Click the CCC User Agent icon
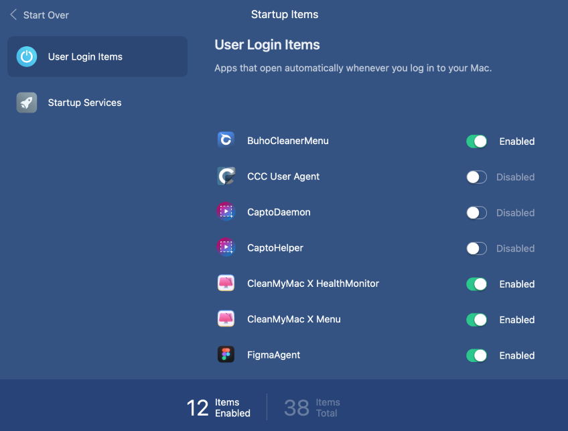Image resolution: width=568 pixels, height=431 pixels. click(x=226, y=176)
